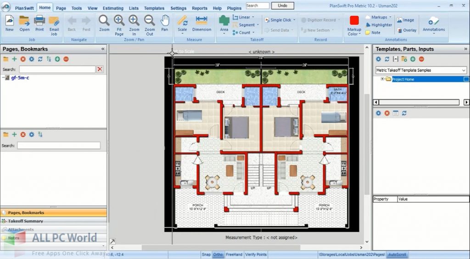Click the Zoom In magnifier icon
The width and height of the screenshot is (470, 259).
pyautogui.click(x=134, y=21)
